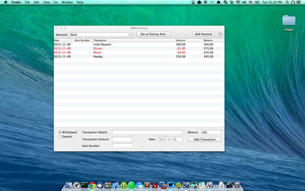Open the Finder menu
Screen dimensions: 305x191
[16, 2]
